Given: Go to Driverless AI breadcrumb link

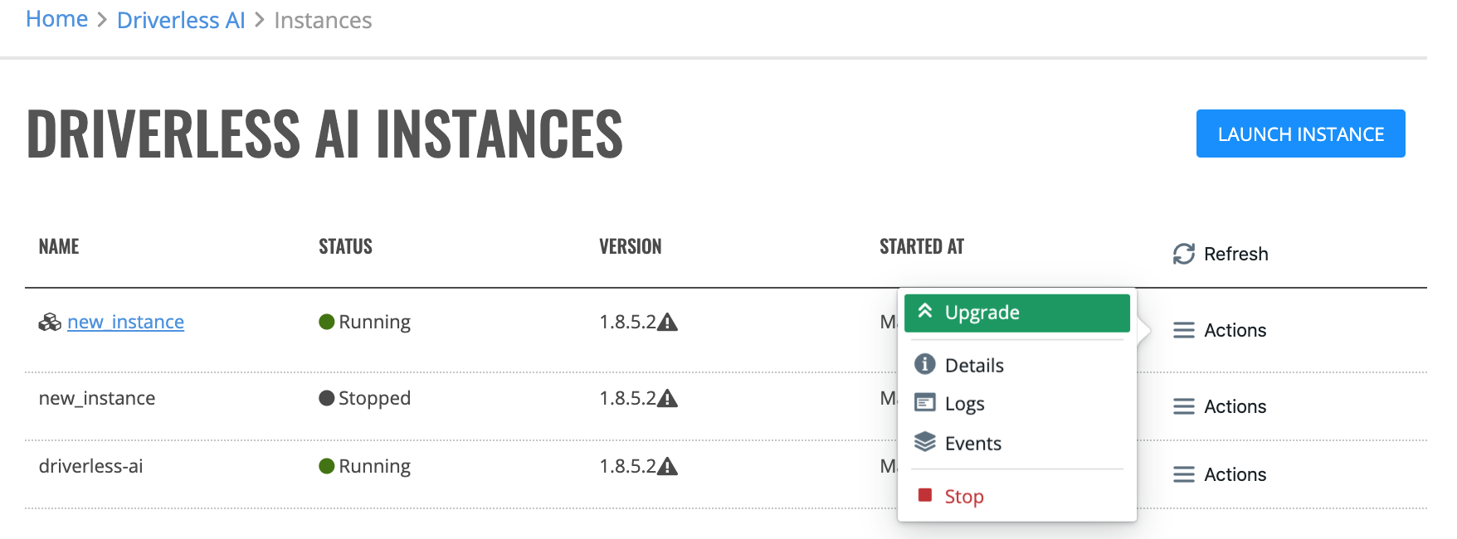Looking at the screenshot, I should 181,20.
